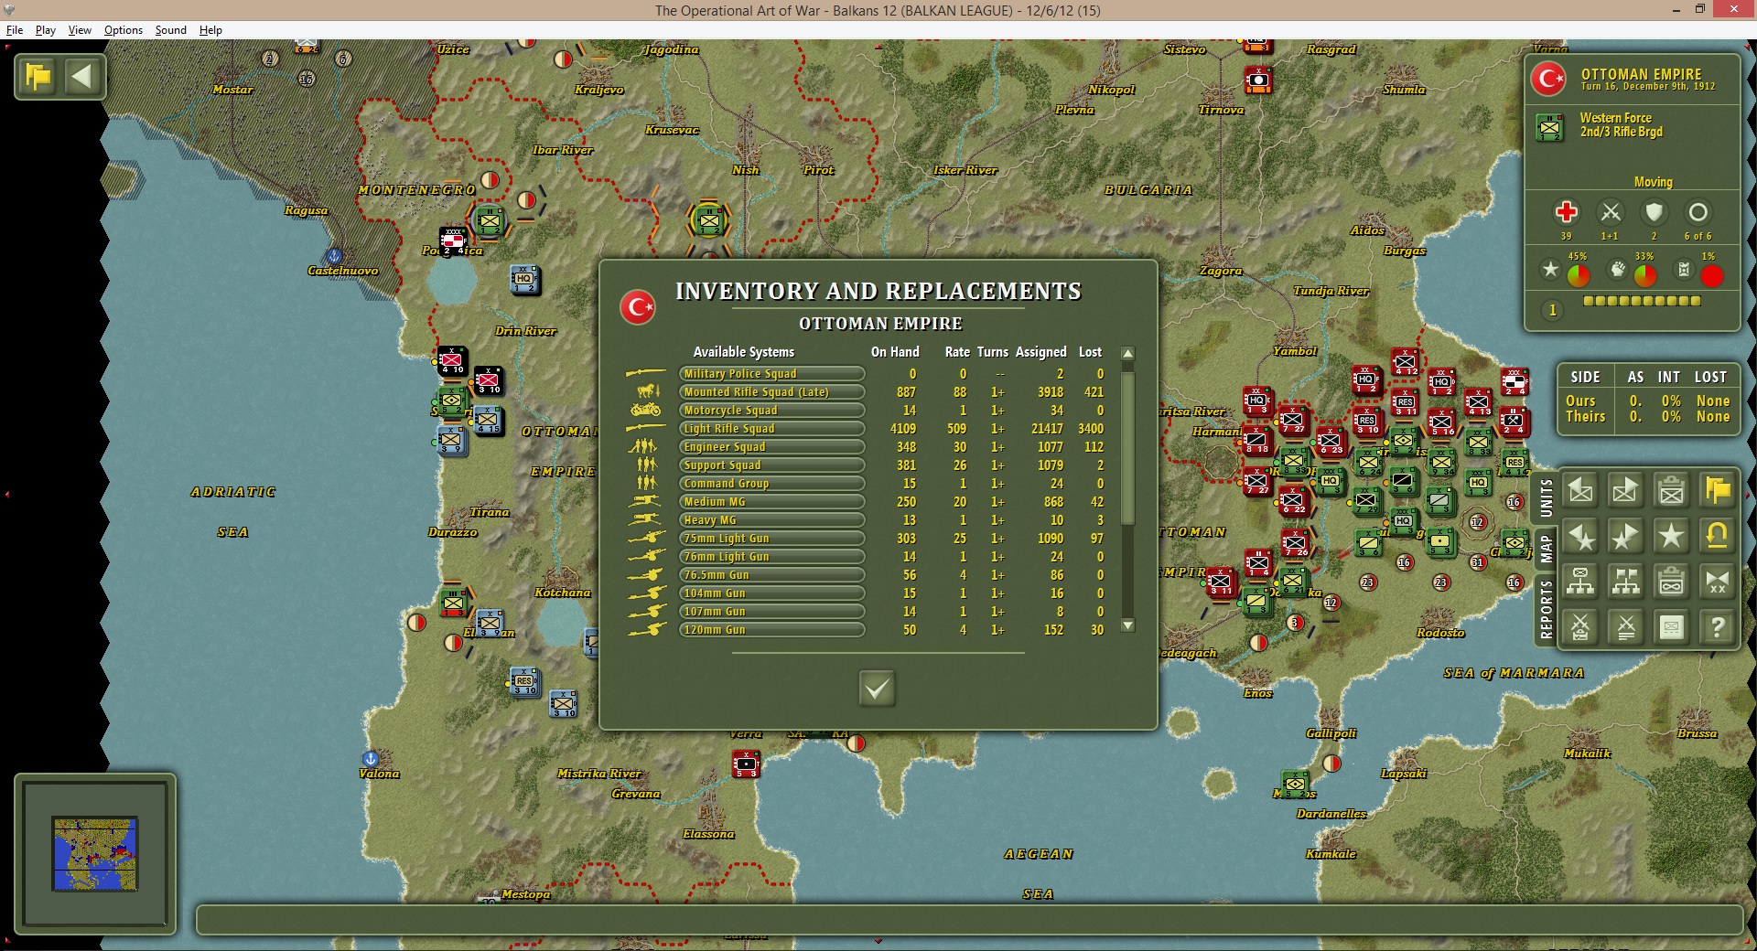Select the Light Rifle Squad row
Viewport: 1757px width, 951px height.
865,429
